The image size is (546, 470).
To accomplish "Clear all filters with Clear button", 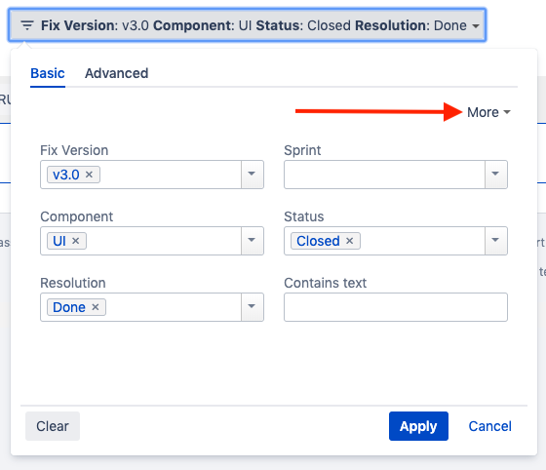I will (53, 426).
